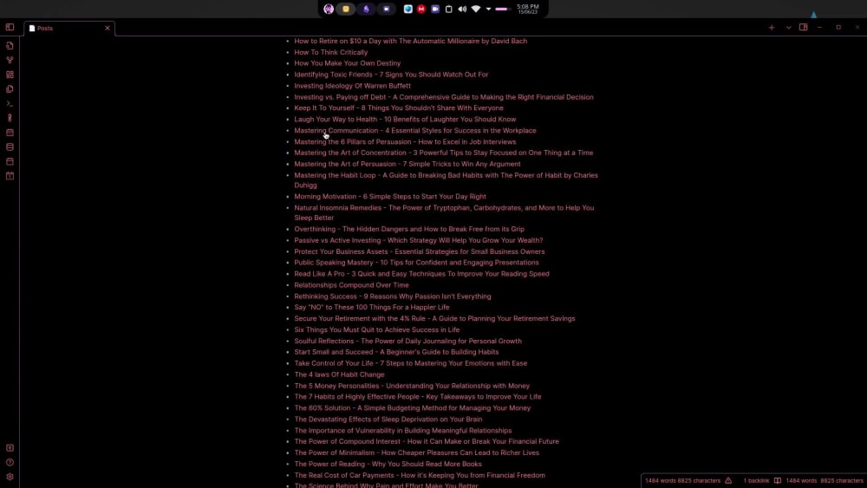The height and width of the screenshot is (488, 867).
Task: Expand the tray arrow next to Wi-Fi
Action: [x=488, y=9]
